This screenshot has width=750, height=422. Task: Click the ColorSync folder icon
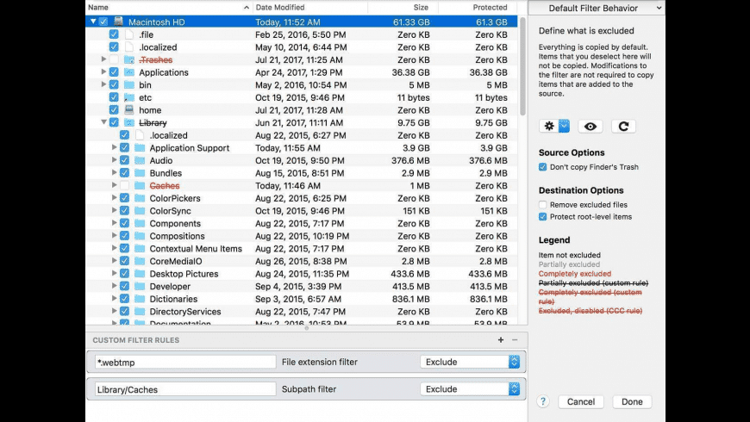pos(140,211)
